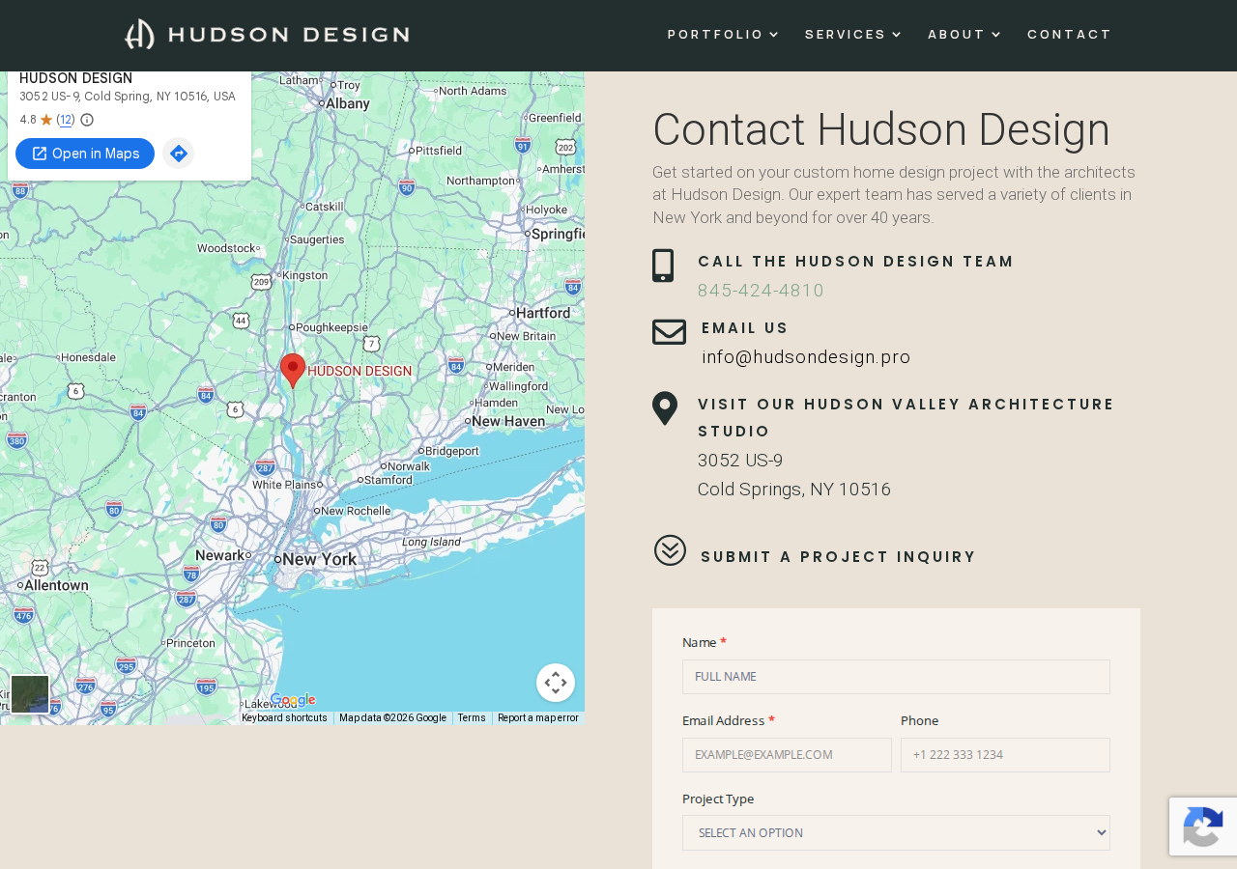Click the reCAPTCHA badge

[x=1203, y=827]
